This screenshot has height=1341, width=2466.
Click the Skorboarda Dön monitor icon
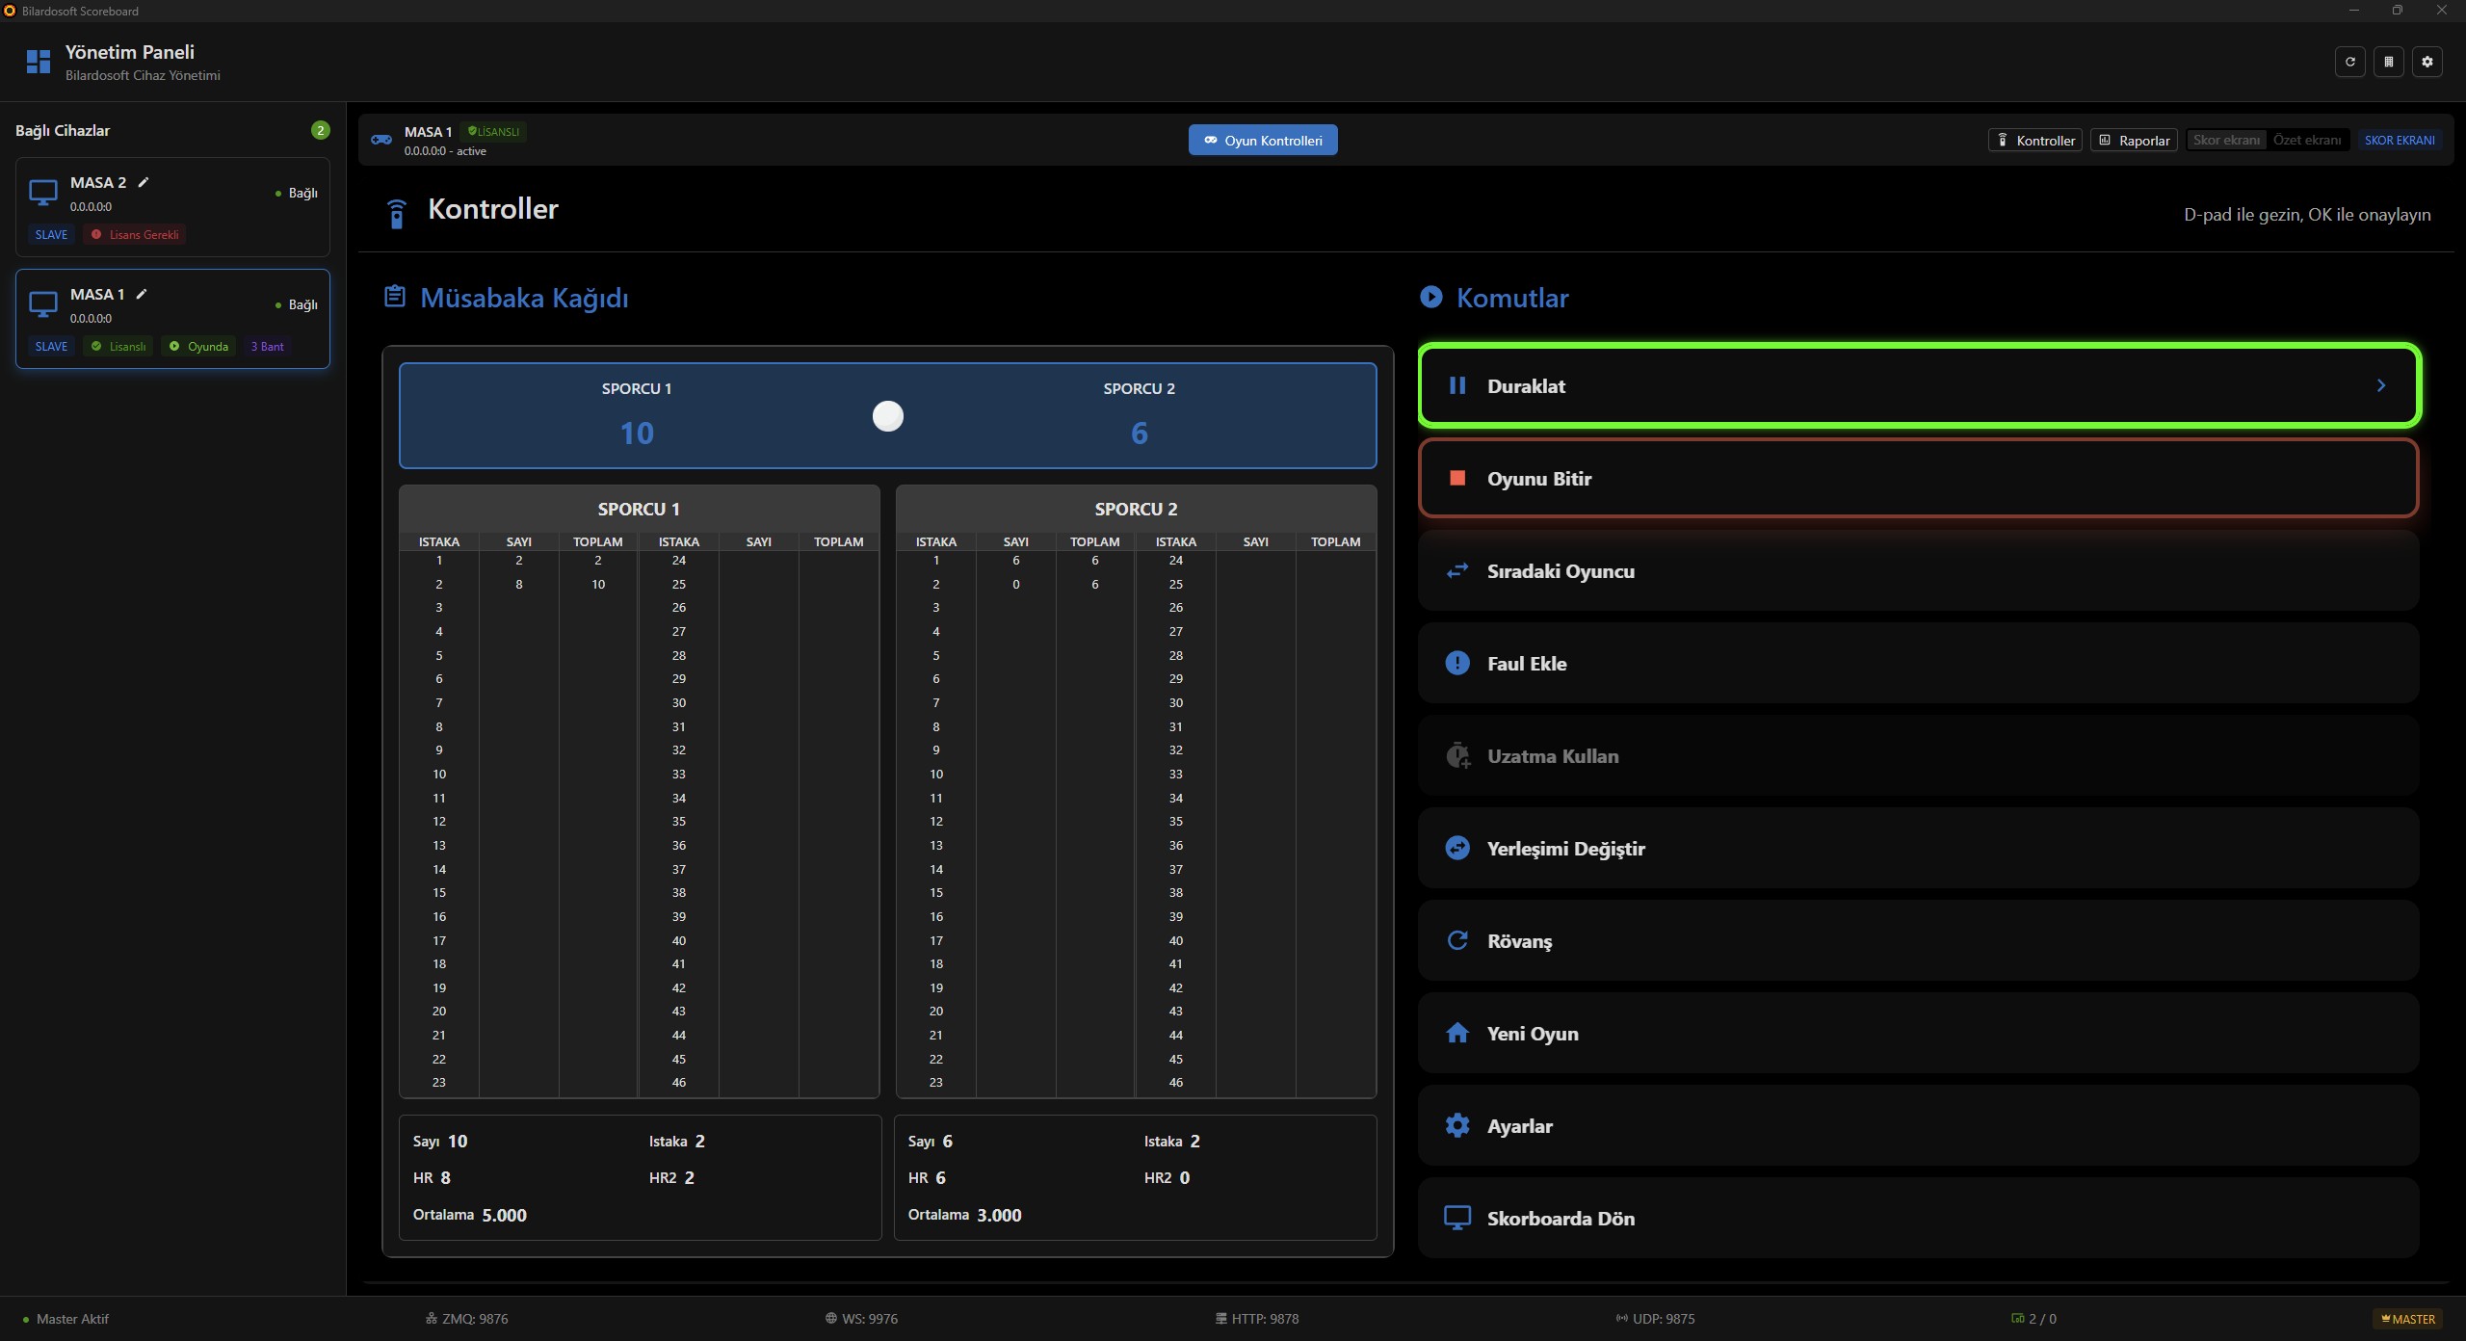point(1457,1218)
